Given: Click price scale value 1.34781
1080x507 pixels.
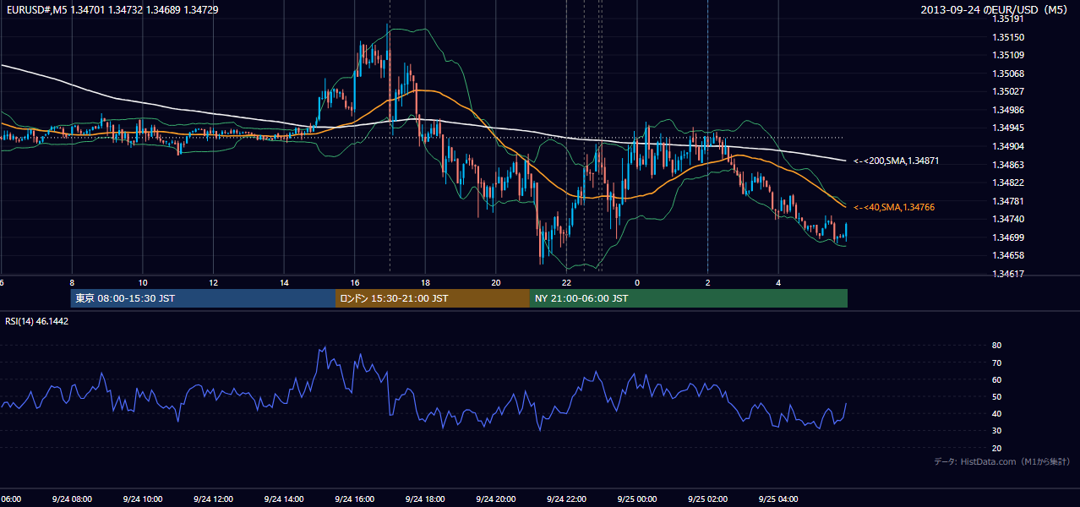Looking at the screenshot, I should tap(1008, 201).
